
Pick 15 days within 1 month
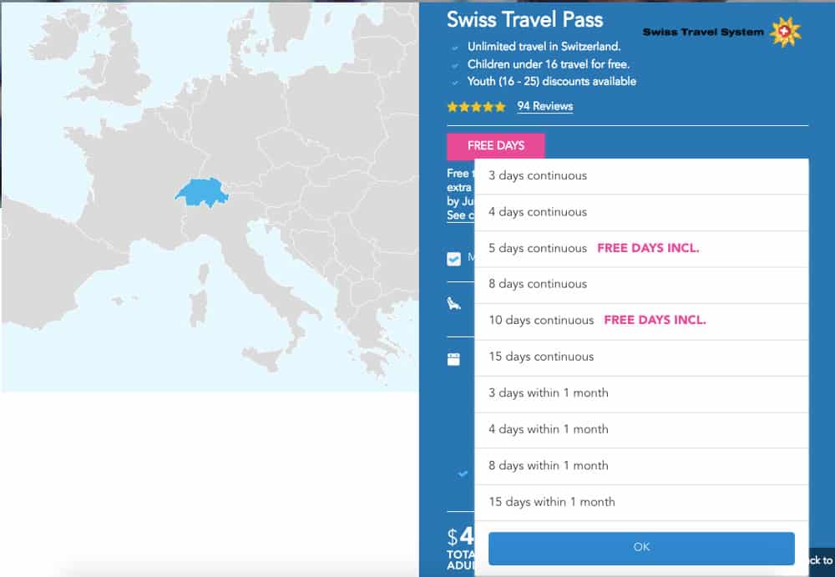[641, 502]
